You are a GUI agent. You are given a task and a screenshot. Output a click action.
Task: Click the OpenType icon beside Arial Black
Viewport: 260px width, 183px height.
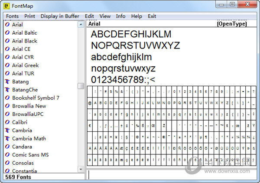click(x=7, y=41)
